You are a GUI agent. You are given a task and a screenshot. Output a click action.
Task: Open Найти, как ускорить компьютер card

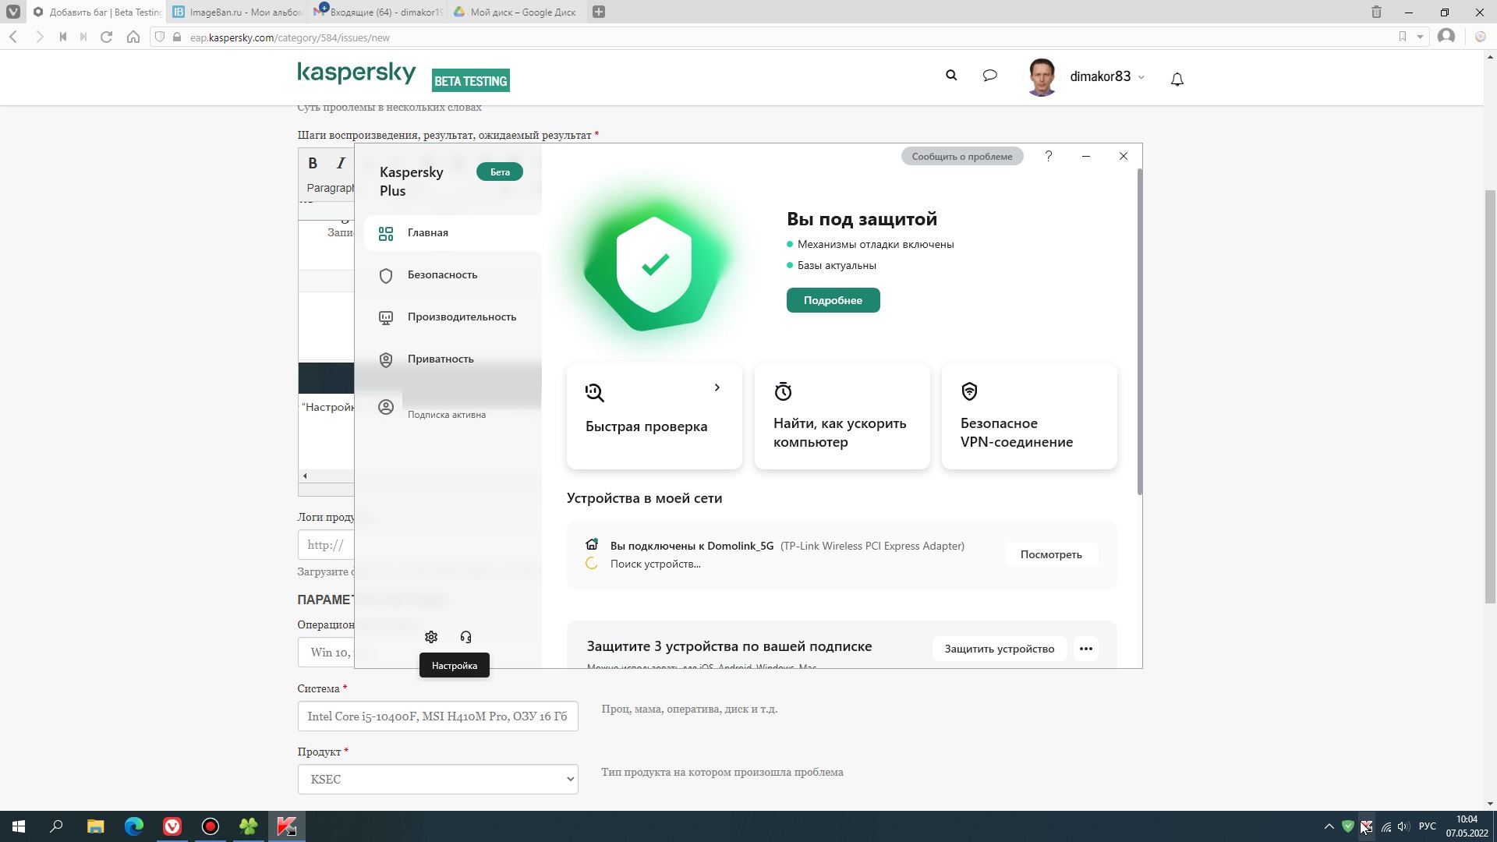pos(842,416)
